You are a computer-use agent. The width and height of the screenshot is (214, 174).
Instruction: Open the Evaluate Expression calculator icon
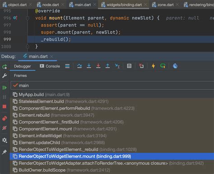click(129, 66)
